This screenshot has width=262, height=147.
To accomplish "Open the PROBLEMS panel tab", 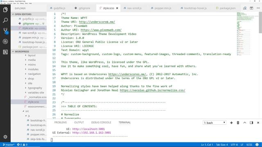I will [x=61, y=122].
